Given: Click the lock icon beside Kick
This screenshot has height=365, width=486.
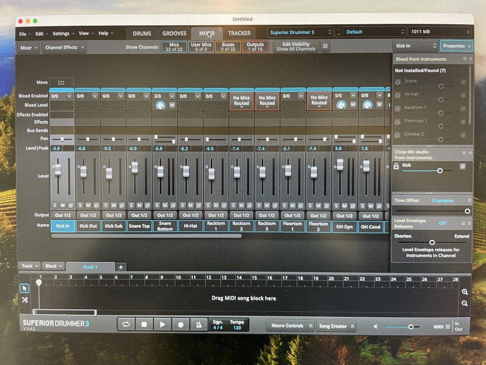Looking at the screenshot, I should pyautogui.click(x=396, y=166).
